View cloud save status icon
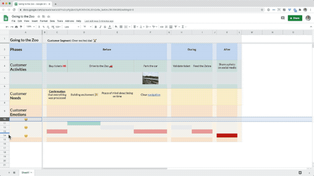This screenshot has height=176, width=314. (x=49, y=17)
